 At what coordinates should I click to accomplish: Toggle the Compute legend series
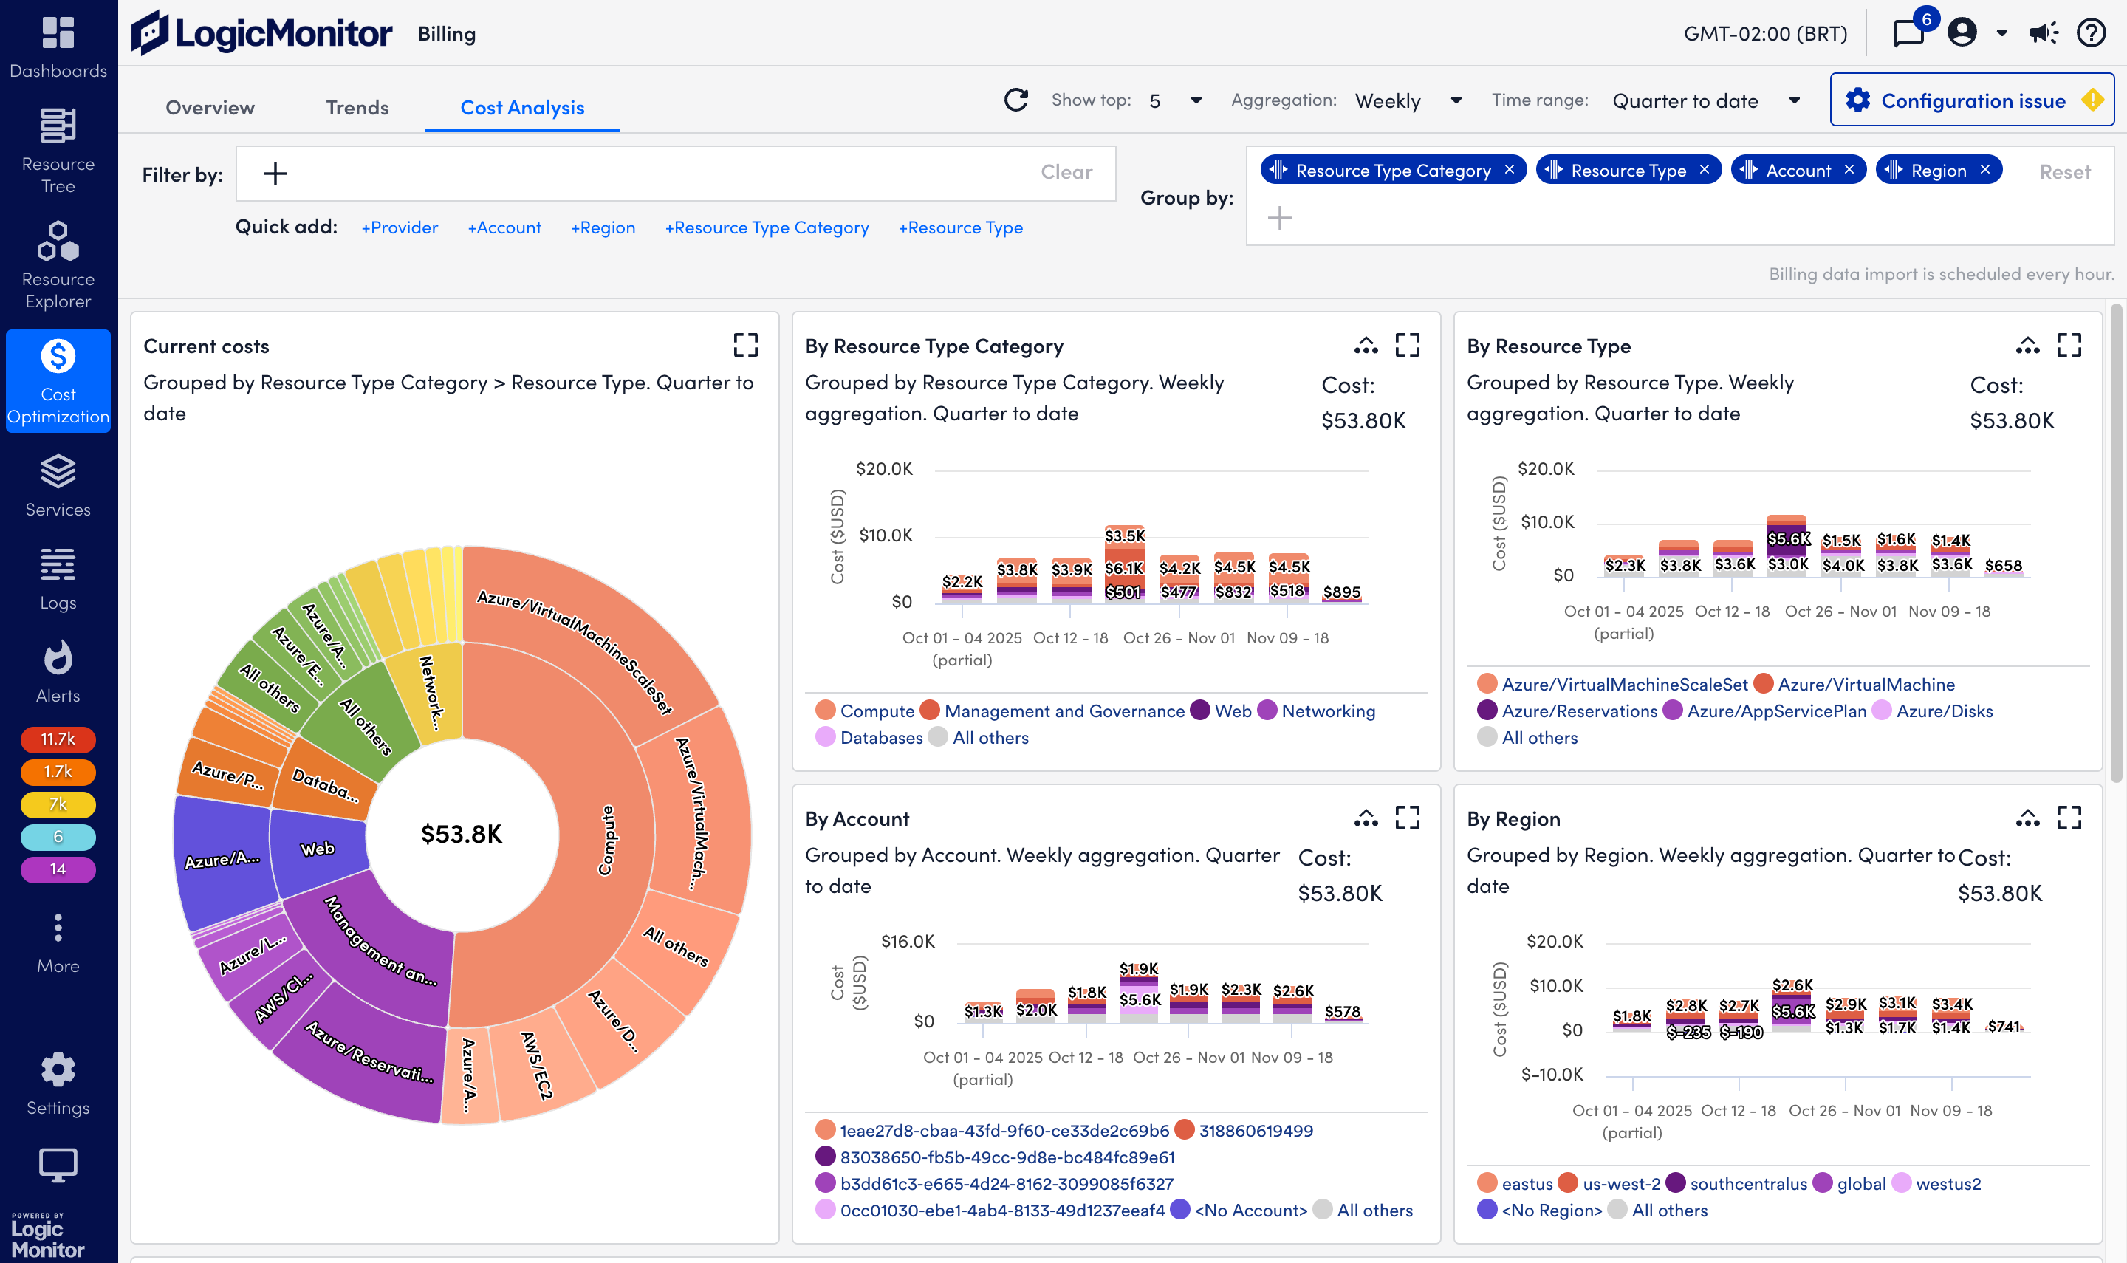864,711
